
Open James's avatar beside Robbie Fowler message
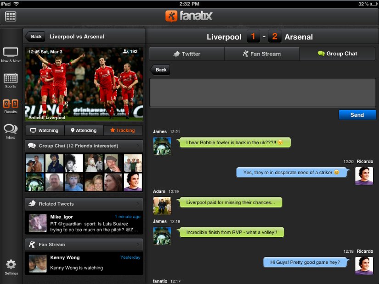click(162, 146)
